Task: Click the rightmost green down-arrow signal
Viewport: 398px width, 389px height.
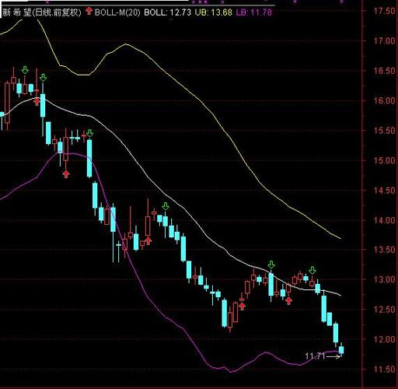Action: click(x=312, y=270)
